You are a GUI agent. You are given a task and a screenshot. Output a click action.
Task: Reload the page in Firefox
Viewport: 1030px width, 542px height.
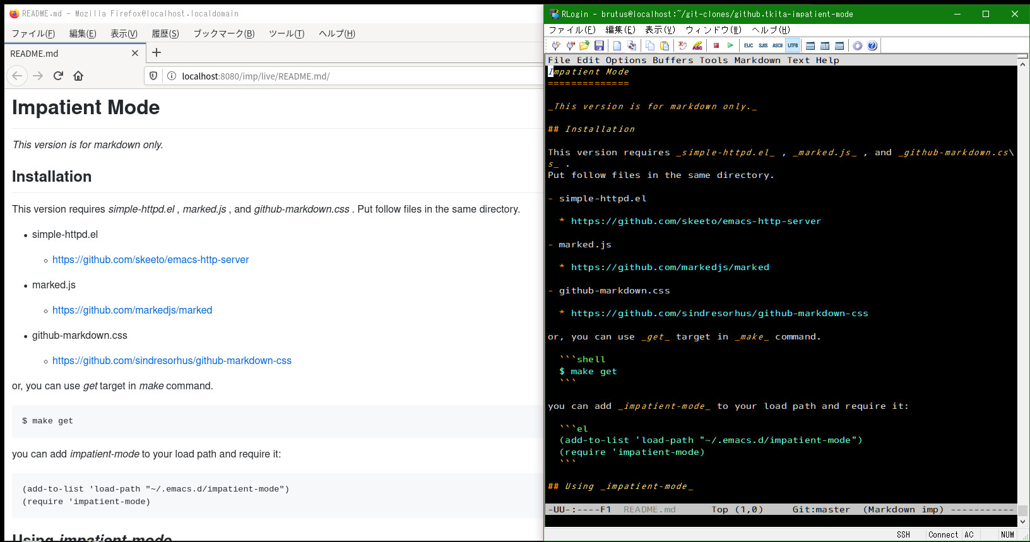click(58, 76)
